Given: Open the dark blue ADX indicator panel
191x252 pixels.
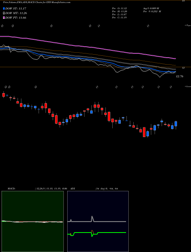Looking at the screenshot, I should tap(98, 221).
